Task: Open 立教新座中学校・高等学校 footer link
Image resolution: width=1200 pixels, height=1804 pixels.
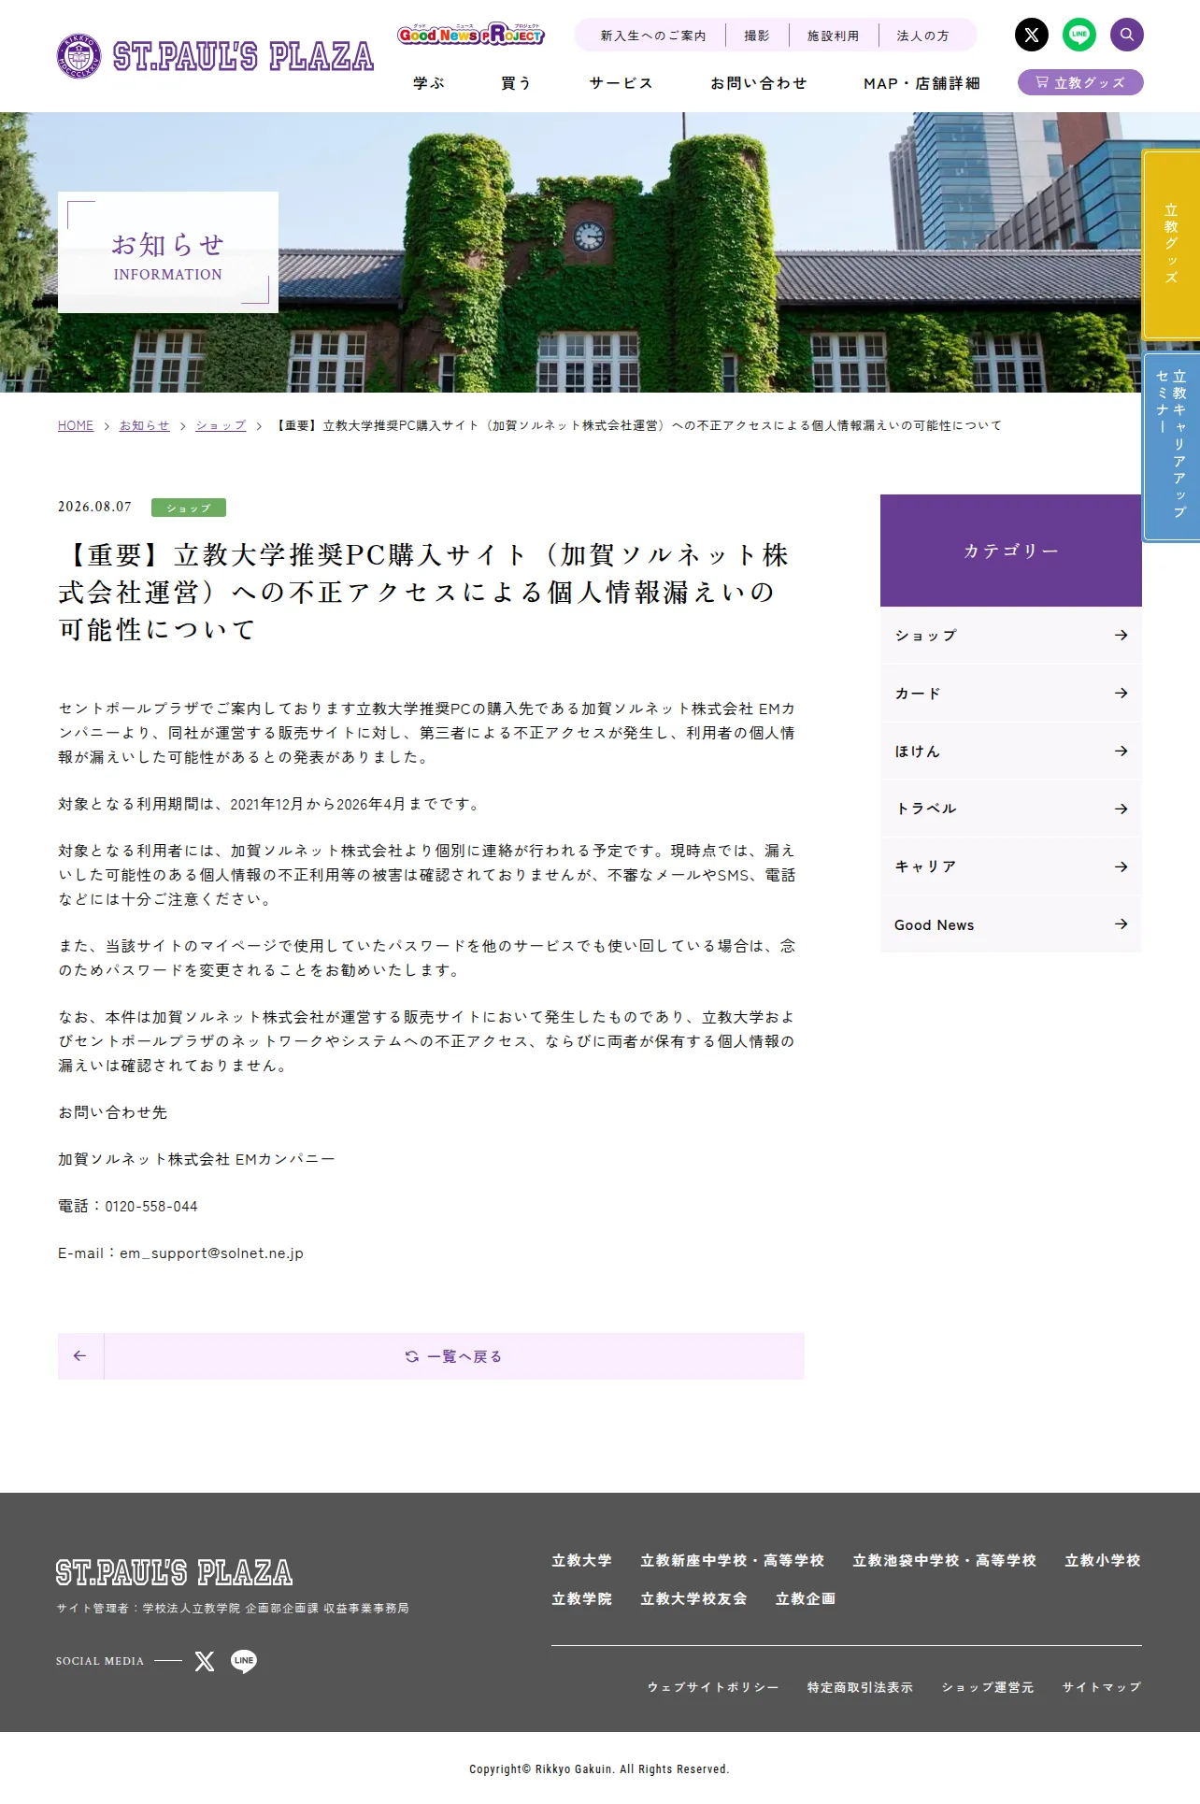Action: [732, 1561]
